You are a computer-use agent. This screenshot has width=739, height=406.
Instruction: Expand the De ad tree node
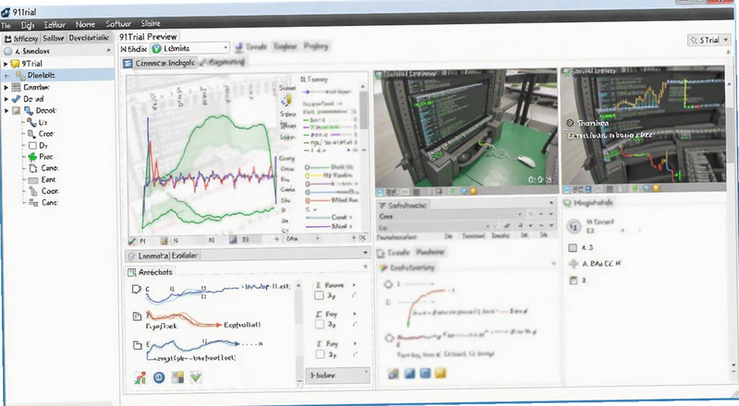click(x=6, y=99)
